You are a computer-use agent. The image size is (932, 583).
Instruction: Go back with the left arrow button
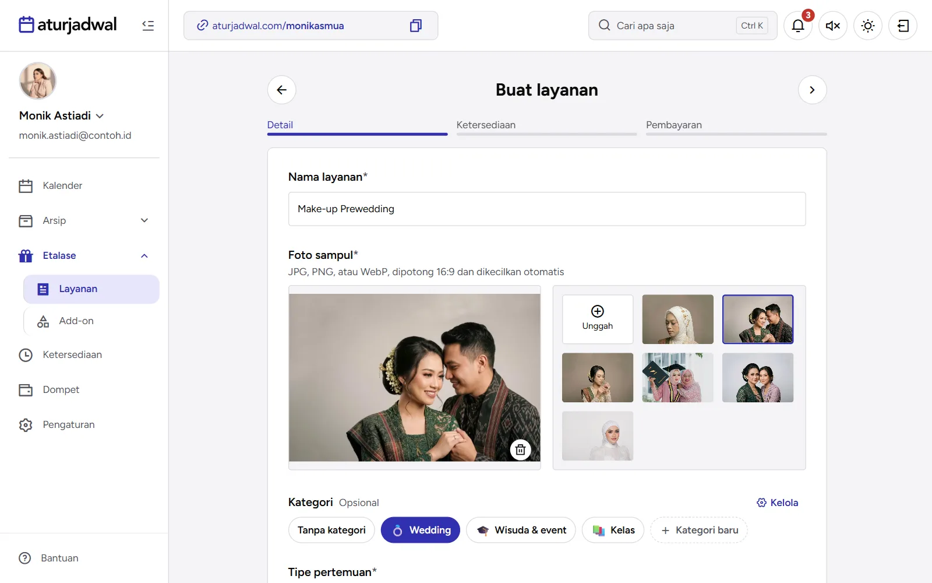point(282,90)
